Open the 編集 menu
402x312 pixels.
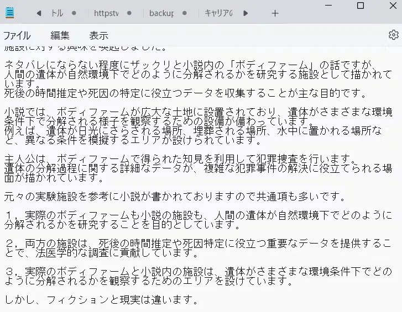(x=60, y=35)
